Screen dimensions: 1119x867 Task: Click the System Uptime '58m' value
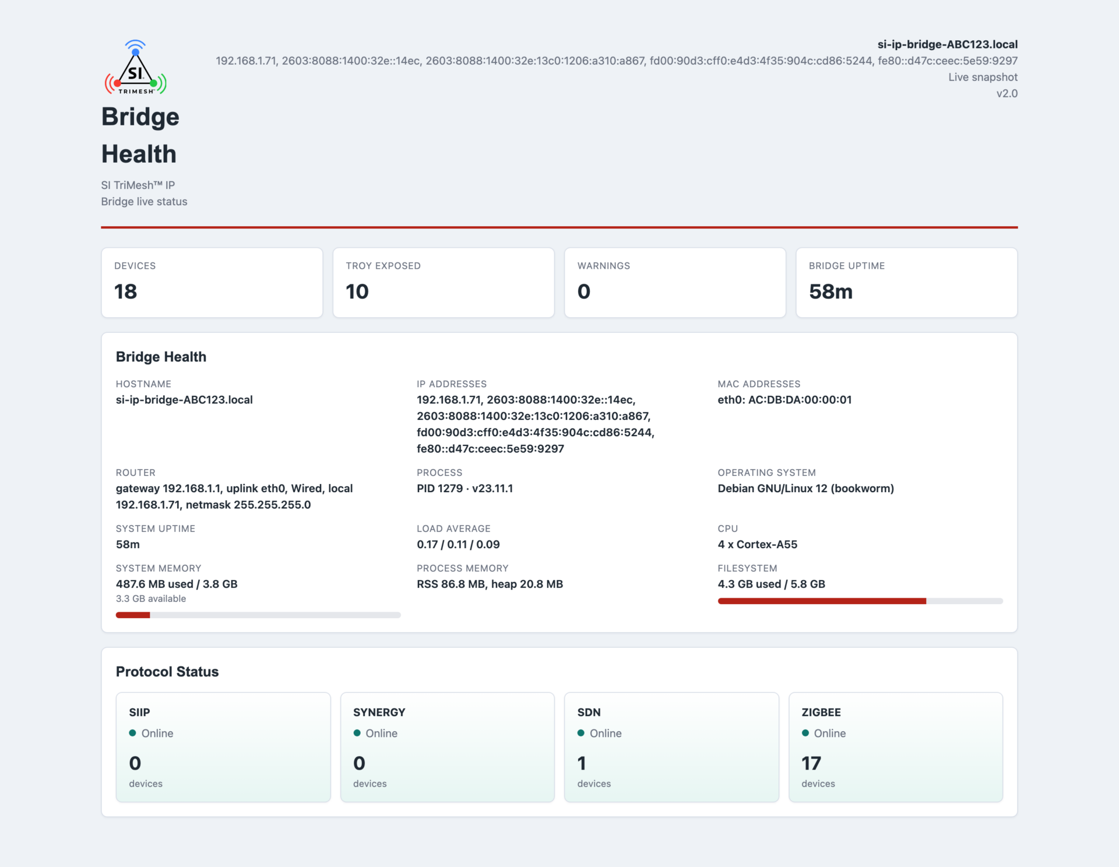[128, 545]
